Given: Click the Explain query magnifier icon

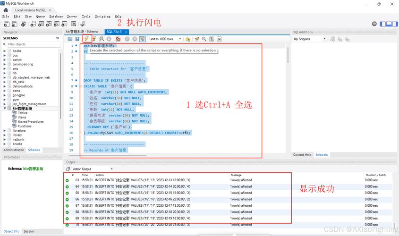Looking at the screenshot, I should click(x=102, y=39).
